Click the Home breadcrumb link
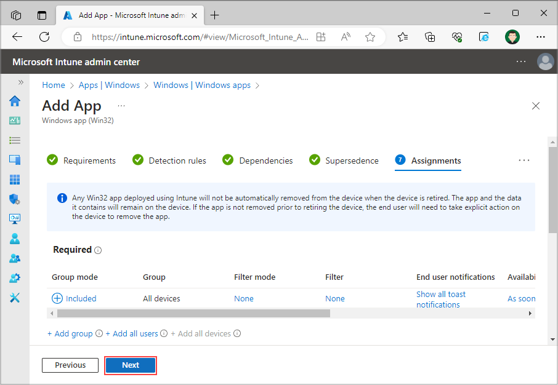The height and width of the screenshot is (385, 558). (x=54, y=85)
